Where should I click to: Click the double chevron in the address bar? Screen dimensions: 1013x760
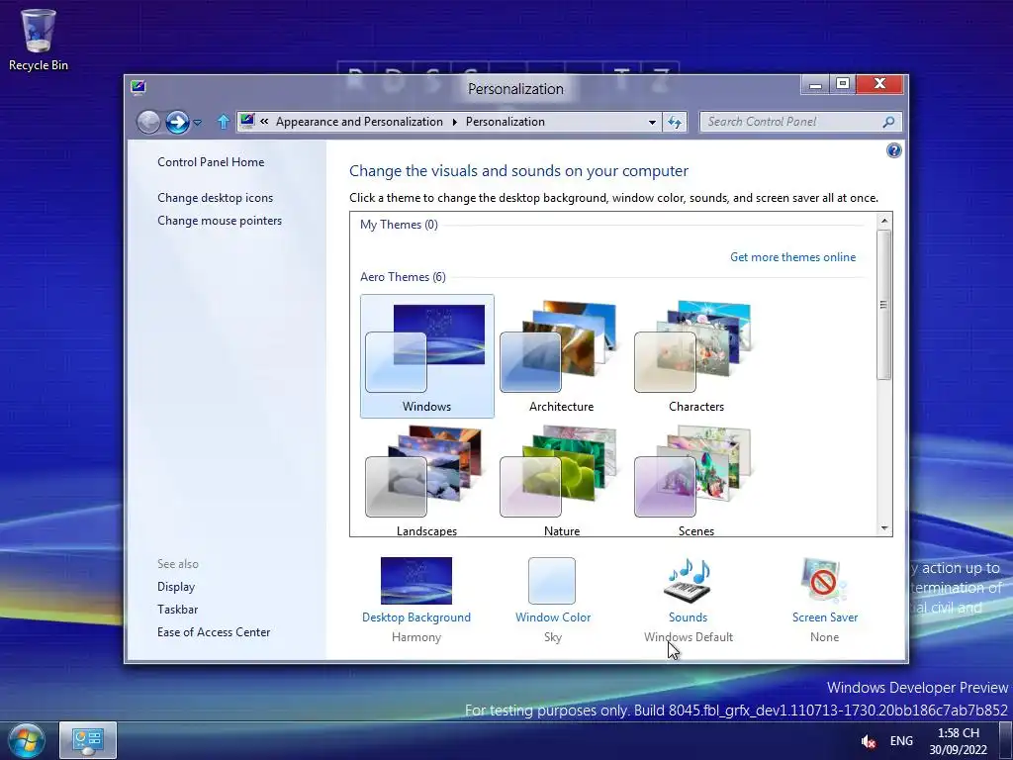click(264, 122)
